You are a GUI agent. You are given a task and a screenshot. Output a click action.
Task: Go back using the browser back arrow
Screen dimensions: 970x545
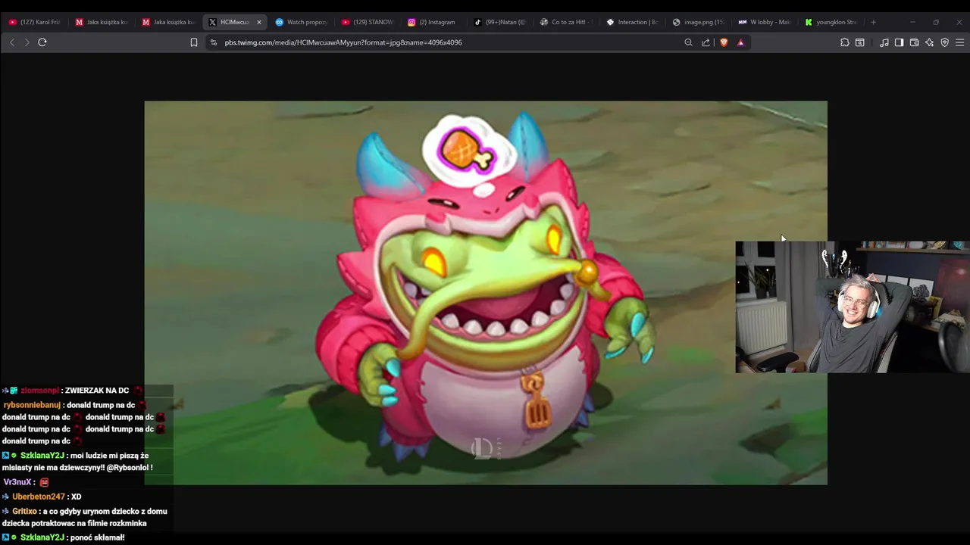12,42
